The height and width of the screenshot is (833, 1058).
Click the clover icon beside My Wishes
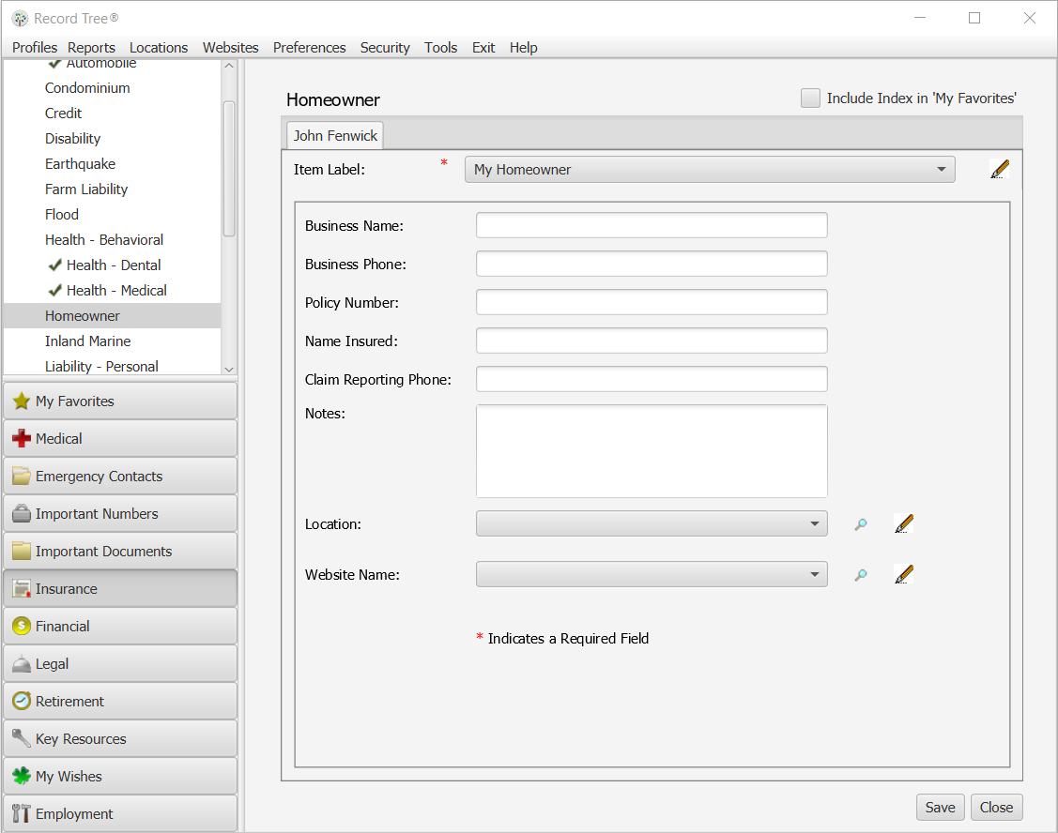point(20,776)
